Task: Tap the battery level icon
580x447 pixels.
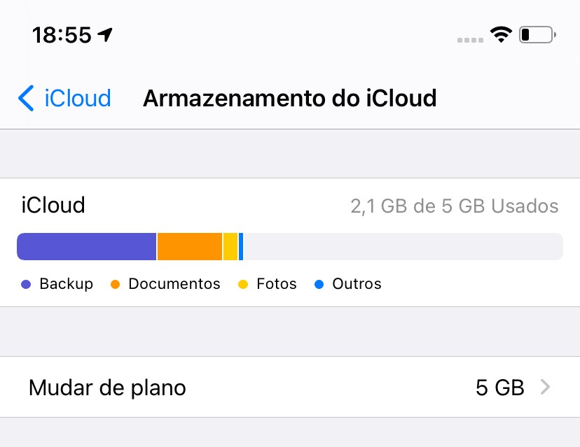Action: [x=537, y=34]
